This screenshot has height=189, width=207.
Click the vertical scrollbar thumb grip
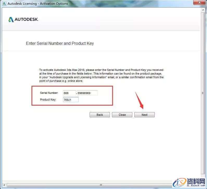(x=203, y=93)
